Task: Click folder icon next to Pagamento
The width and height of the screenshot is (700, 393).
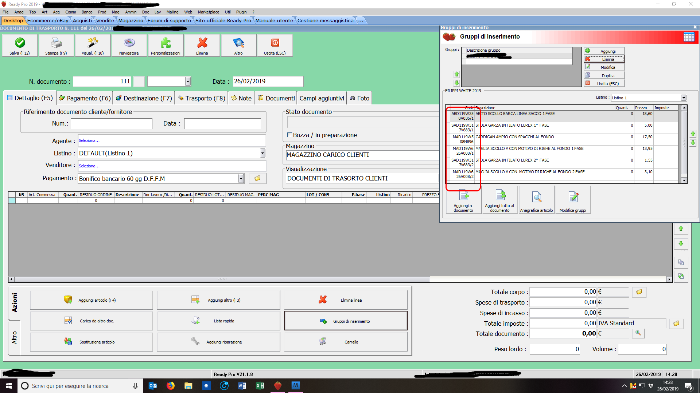Action: pyautogui.click(x=257, y=178)
